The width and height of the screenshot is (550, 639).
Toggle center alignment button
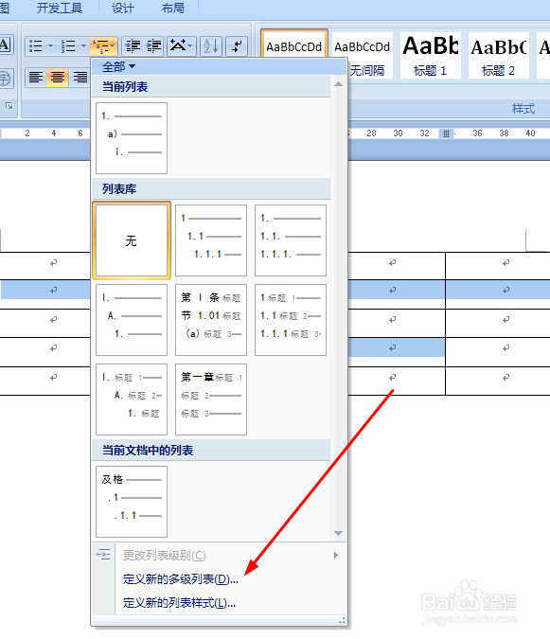pos(58,77)
